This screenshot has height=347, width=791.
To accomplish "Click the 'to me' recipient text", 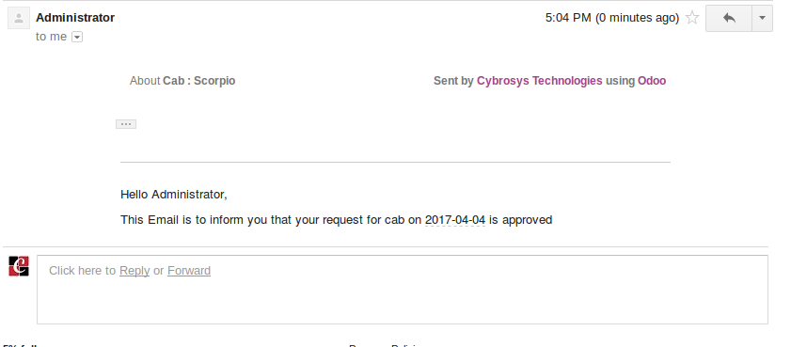I will (x=52, y=37).
